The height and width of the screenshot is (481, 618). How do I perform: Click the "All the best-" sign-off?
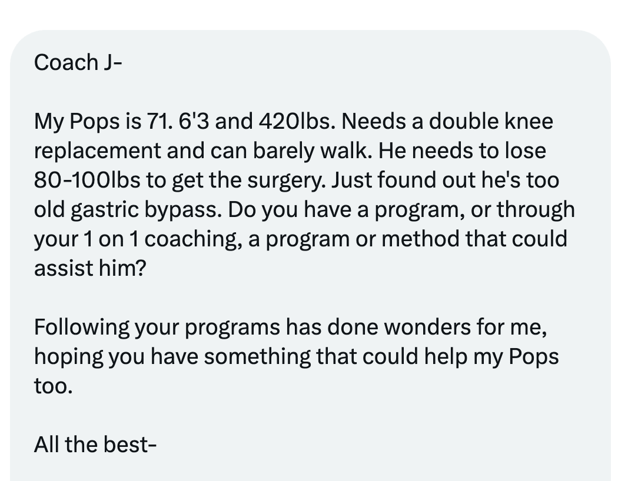coord(95,445)
